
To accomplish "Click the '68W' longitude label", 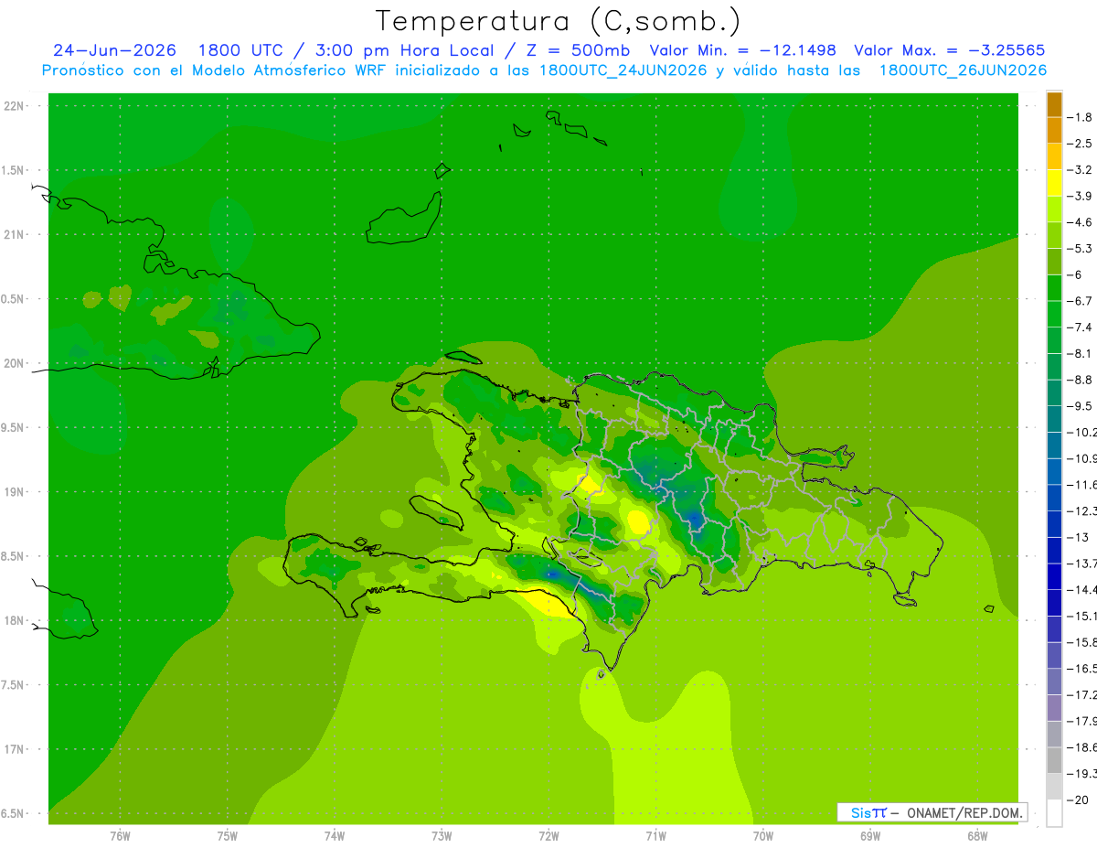I will (x=977, y=836).
